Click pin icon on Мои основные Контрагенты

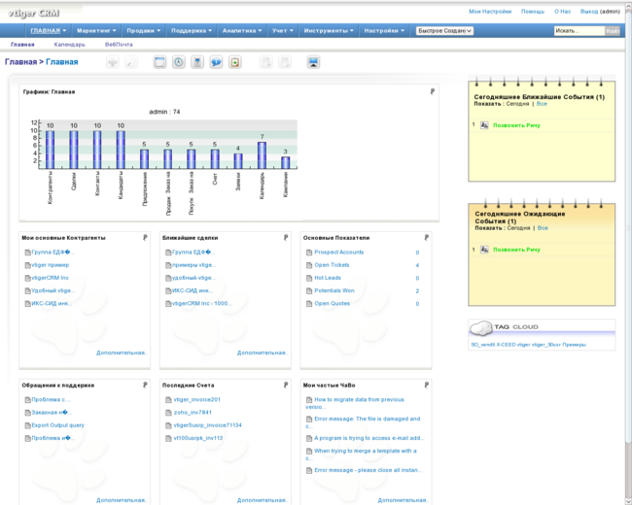click(x=145, y=238)
